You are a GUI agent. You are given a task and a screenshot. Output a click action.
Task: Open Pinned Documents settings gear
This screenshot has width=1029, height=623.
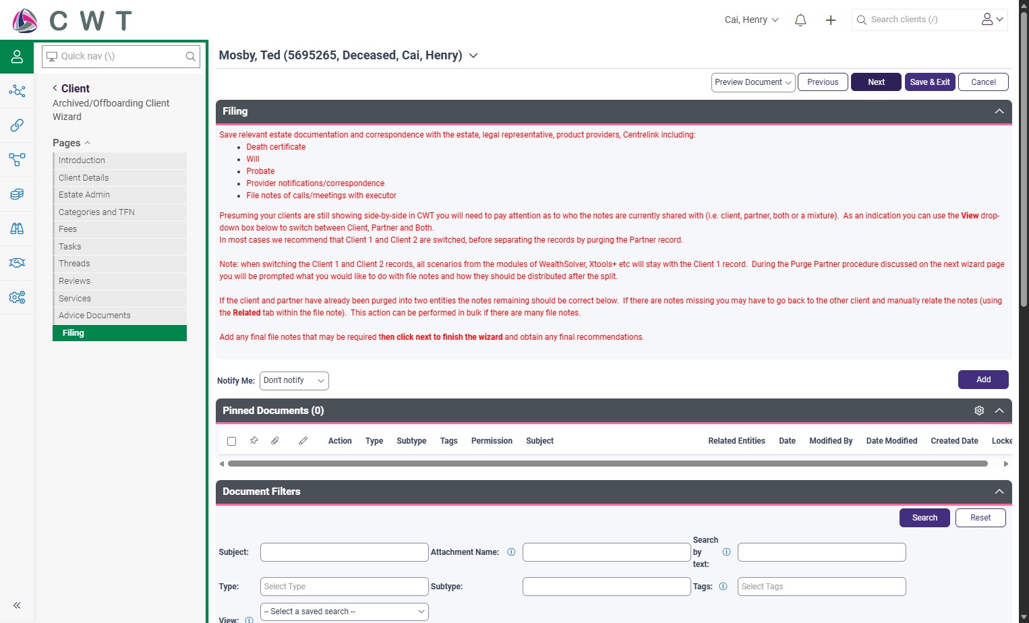pos(979,411)
